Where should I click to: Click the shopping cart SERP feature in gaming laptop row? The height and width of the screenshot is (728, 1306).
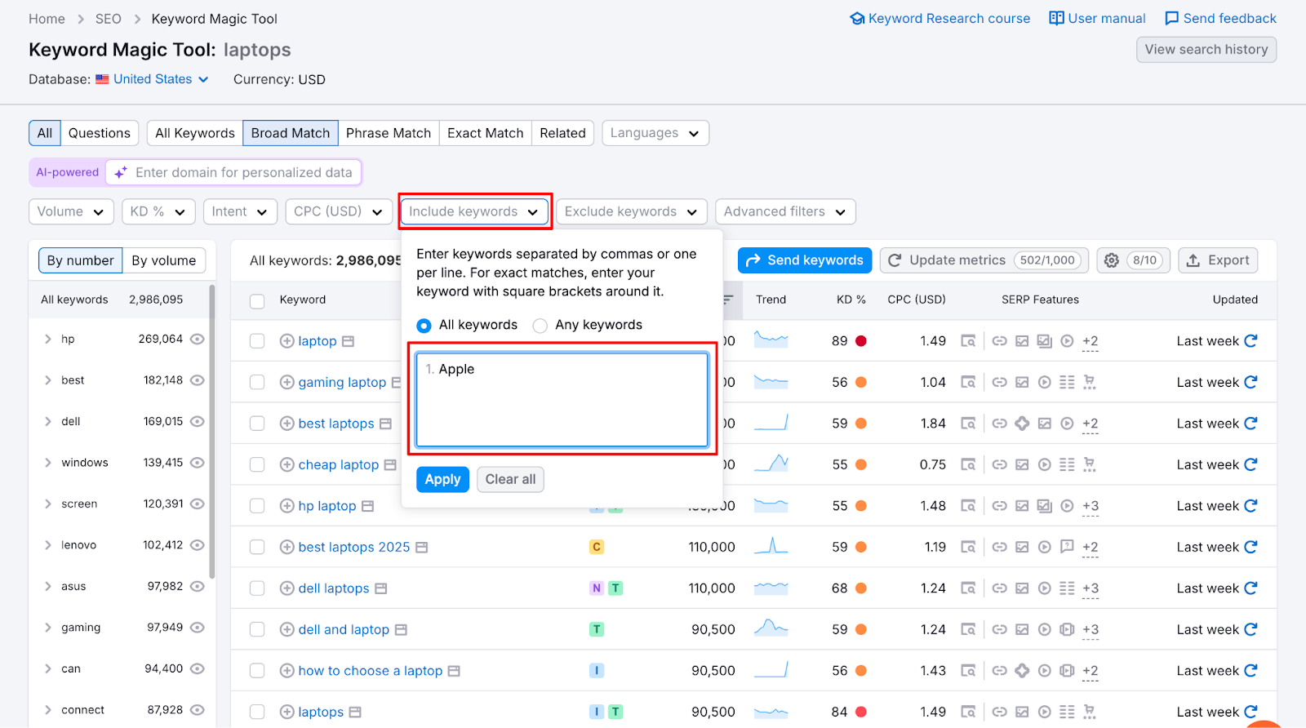(x=1090, y=382)
